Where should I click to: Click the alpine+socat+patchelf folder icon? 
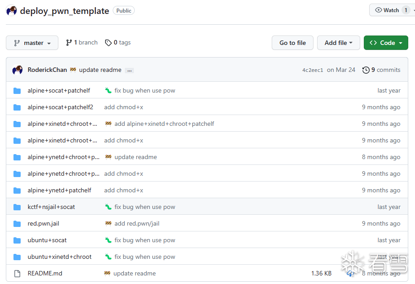point(17,91)
